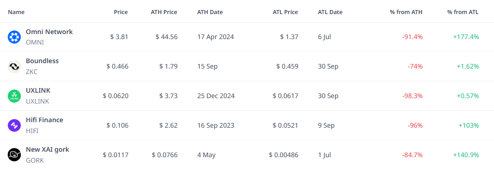Sort by ATL Price column header
Image resolution: width=494 pixels, height=169 pixels.
click(x=285, y=12)
